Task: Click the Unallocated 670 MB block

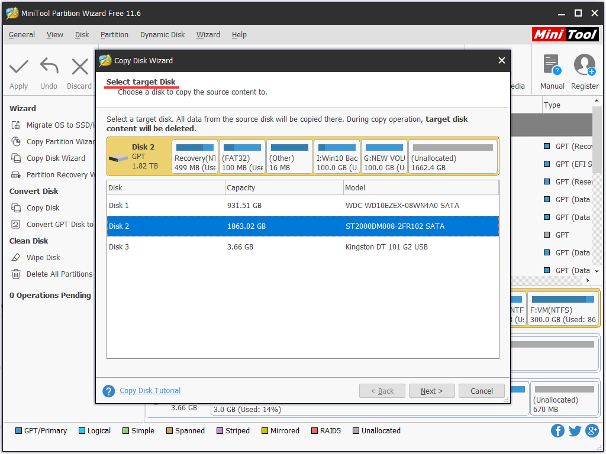Action: 565,399
